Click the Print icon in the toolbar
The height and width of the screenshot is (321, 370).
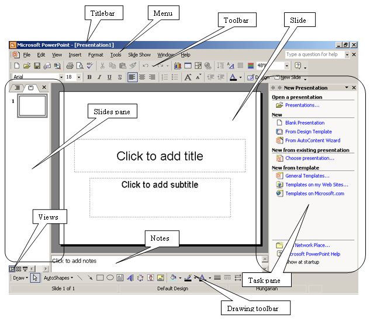(x=70, y=66)
